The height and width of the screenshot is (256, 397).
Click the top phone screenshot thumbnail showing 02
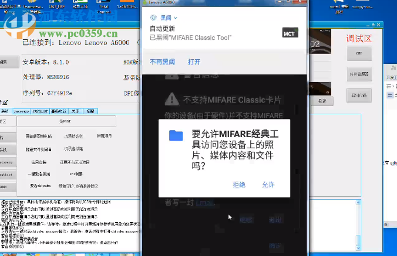tap(320, 41)
